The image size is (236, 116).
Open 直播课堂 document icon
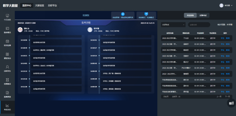pos(7,93)
